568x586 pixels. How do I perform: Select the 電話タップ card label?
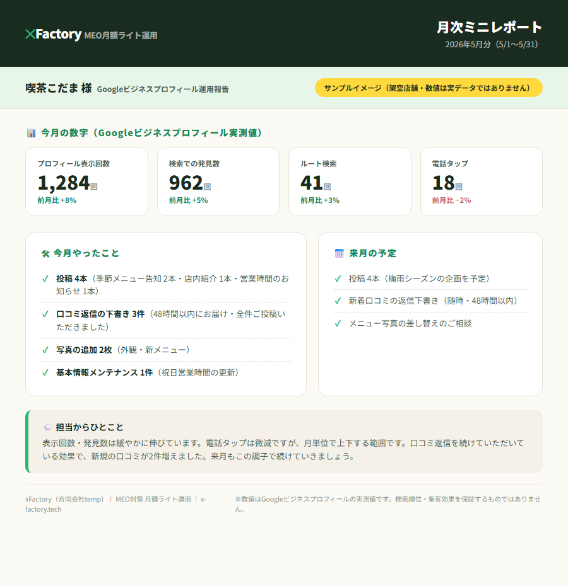point(450,164)
